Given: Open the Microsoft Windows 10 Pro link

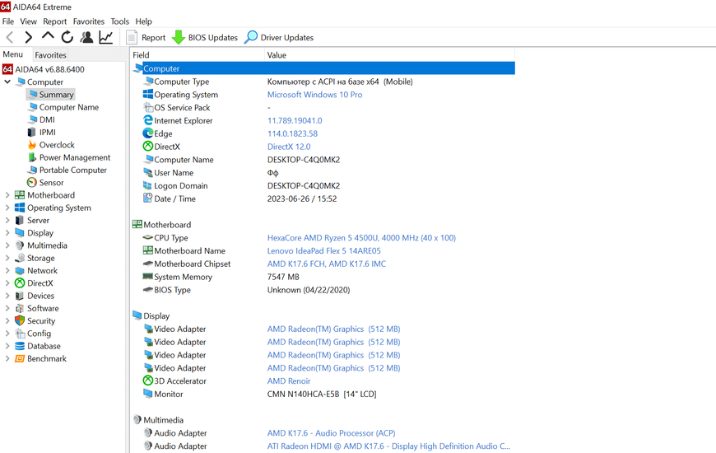Looking at the screenshot, I should tap(314, 95).
